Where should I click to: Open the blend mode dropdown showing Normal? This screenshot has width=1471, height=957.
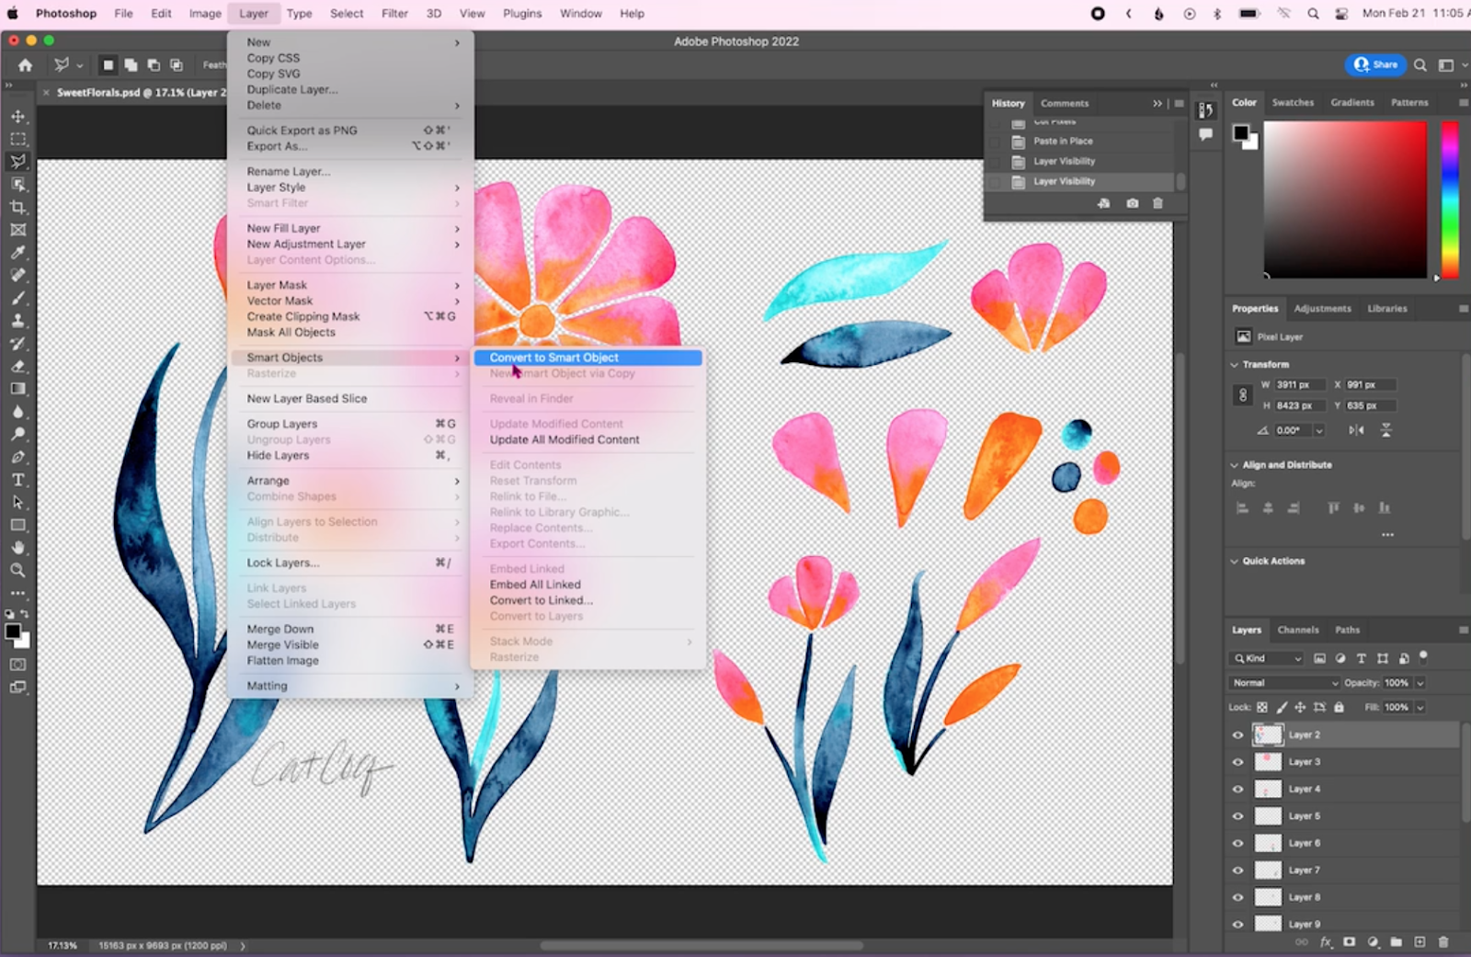(1283, 683)
